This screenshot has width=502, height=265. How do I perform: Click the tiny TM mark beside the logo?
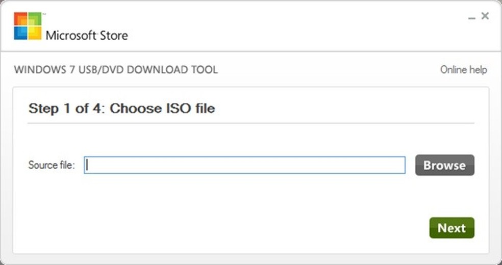click(x=44, y=14)
